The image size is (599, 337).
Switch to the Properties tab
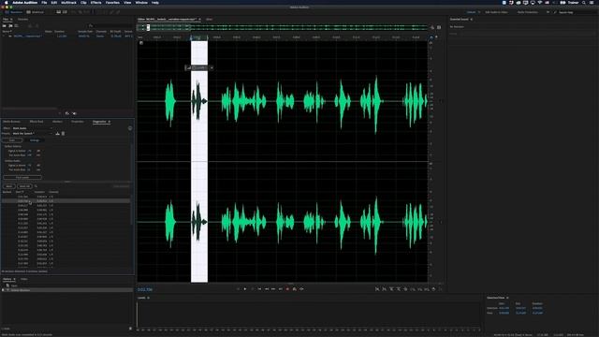coord(78,122)
